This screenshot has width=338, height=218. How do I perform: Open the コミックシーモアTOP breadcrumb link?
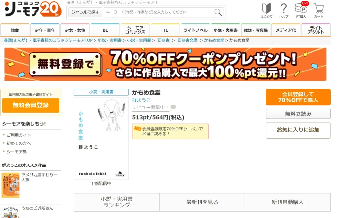pos(48,40)
